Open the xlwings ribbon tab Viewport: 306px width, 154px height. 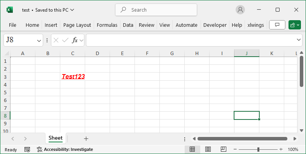256,25
